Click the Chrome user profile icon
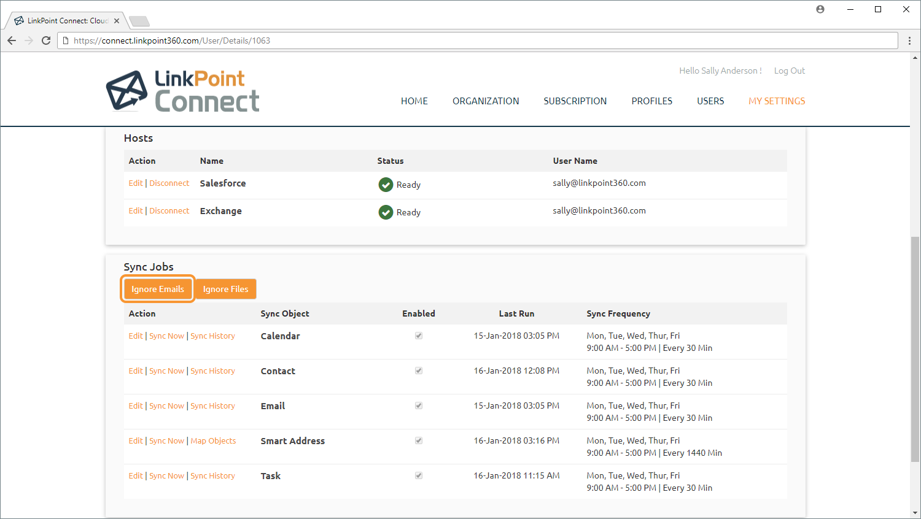Screen dimensions: 921x519 pos(820,9)
